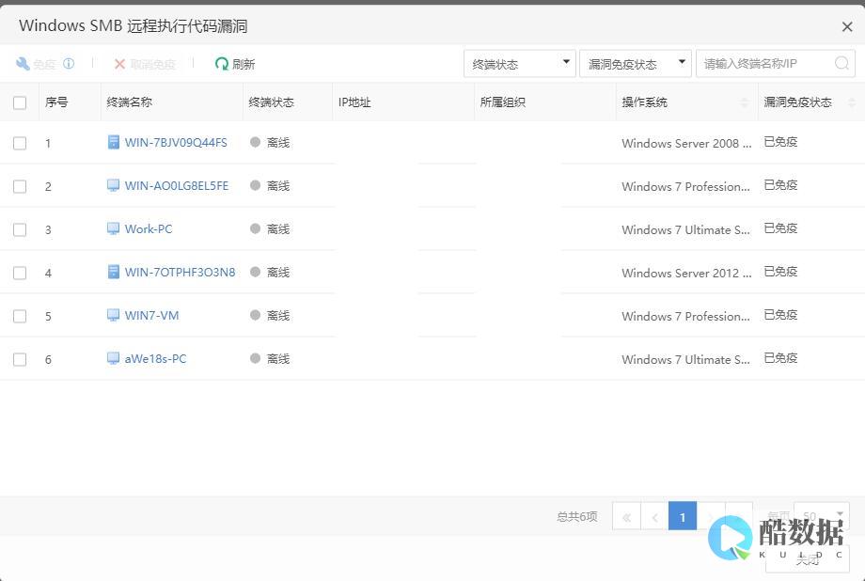Click server icon for WIN-7OTPHF3O3N8
This screenshot has height=581, width=865.
[113, 272]
